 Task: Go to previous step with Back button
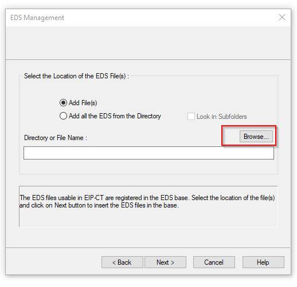[x=122, y=262]
